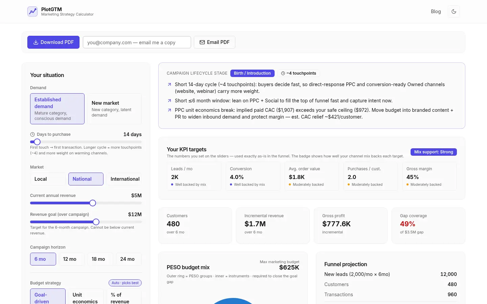The image size is (487, 304).
Task: Choose the Local market option
Action: [48, 179]
